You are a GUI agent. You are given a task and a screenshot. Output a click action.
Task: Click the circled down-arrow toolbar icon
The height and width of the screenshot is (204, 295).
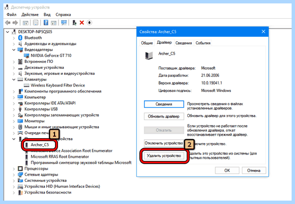tap(89, 23)
